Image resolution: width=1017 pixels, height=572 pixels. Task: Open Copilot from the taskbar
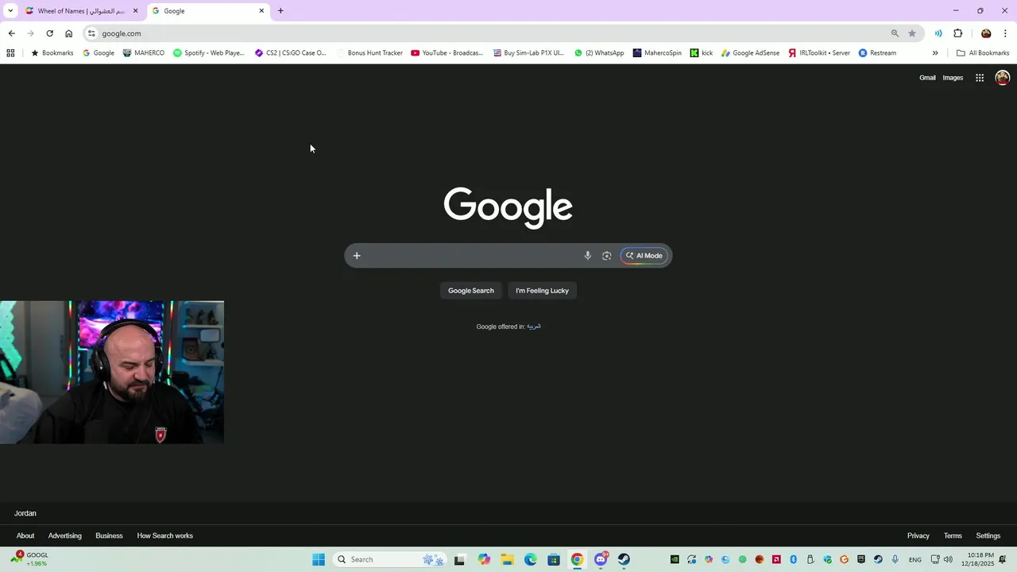(484, 559)
